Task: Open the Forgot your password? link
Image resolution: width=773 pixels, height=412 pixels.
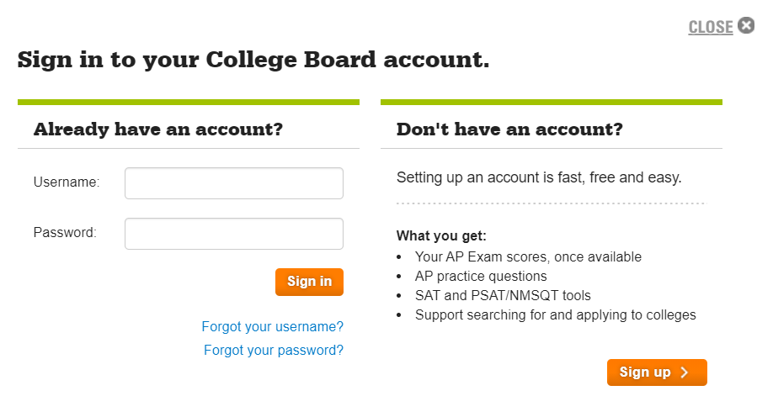Action: click(x=274, y=351)
